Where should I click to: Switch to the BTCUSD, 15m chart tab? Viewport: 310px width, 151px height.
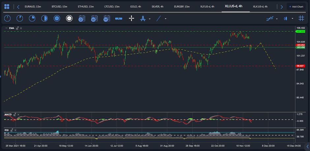[59, 7]
